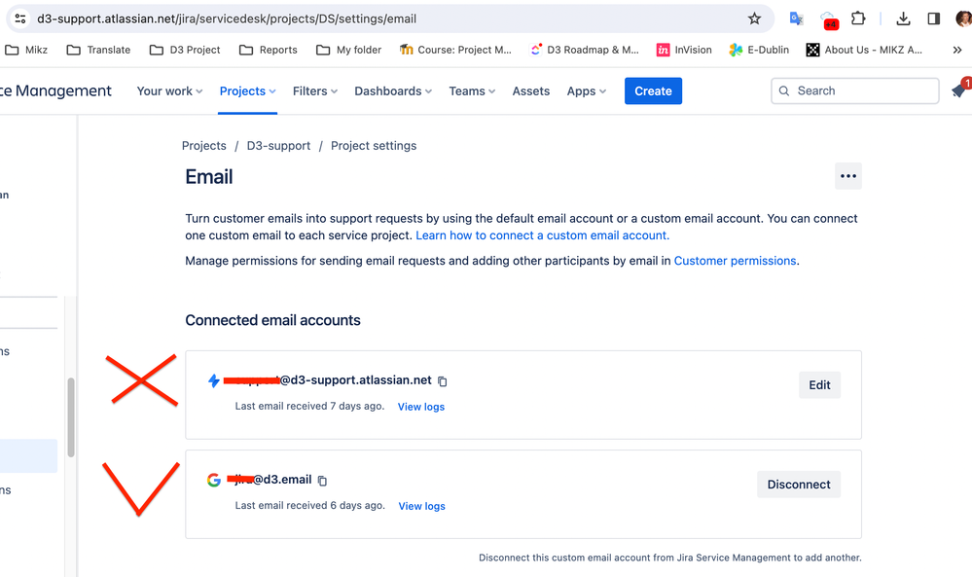Image resolution: width=972 pixels, height=577 pixels.
Task: Click the left sidebar scrollbar
Action: (x=71, y=417)
